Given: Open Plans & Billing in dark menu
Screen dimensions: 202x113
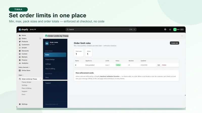Looking at the screenshot, I should [50, 69].
